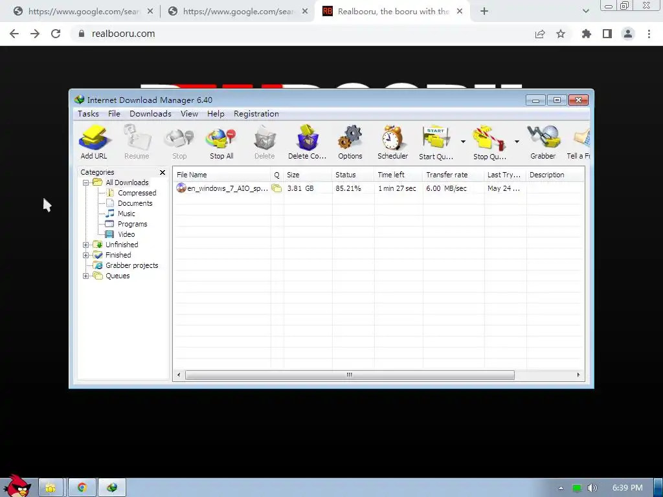Click the 85.21% status cell
This screenshot has height=497, width=663.
(348, 188)
